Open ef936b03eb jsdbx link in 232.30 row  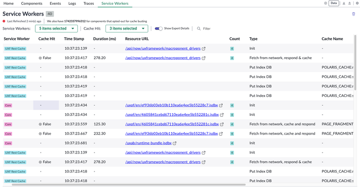171,134
